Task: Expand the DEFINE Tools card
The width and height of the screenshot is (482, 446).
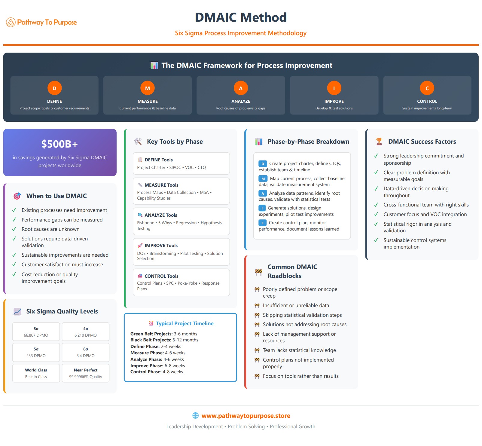Action: 181,163
